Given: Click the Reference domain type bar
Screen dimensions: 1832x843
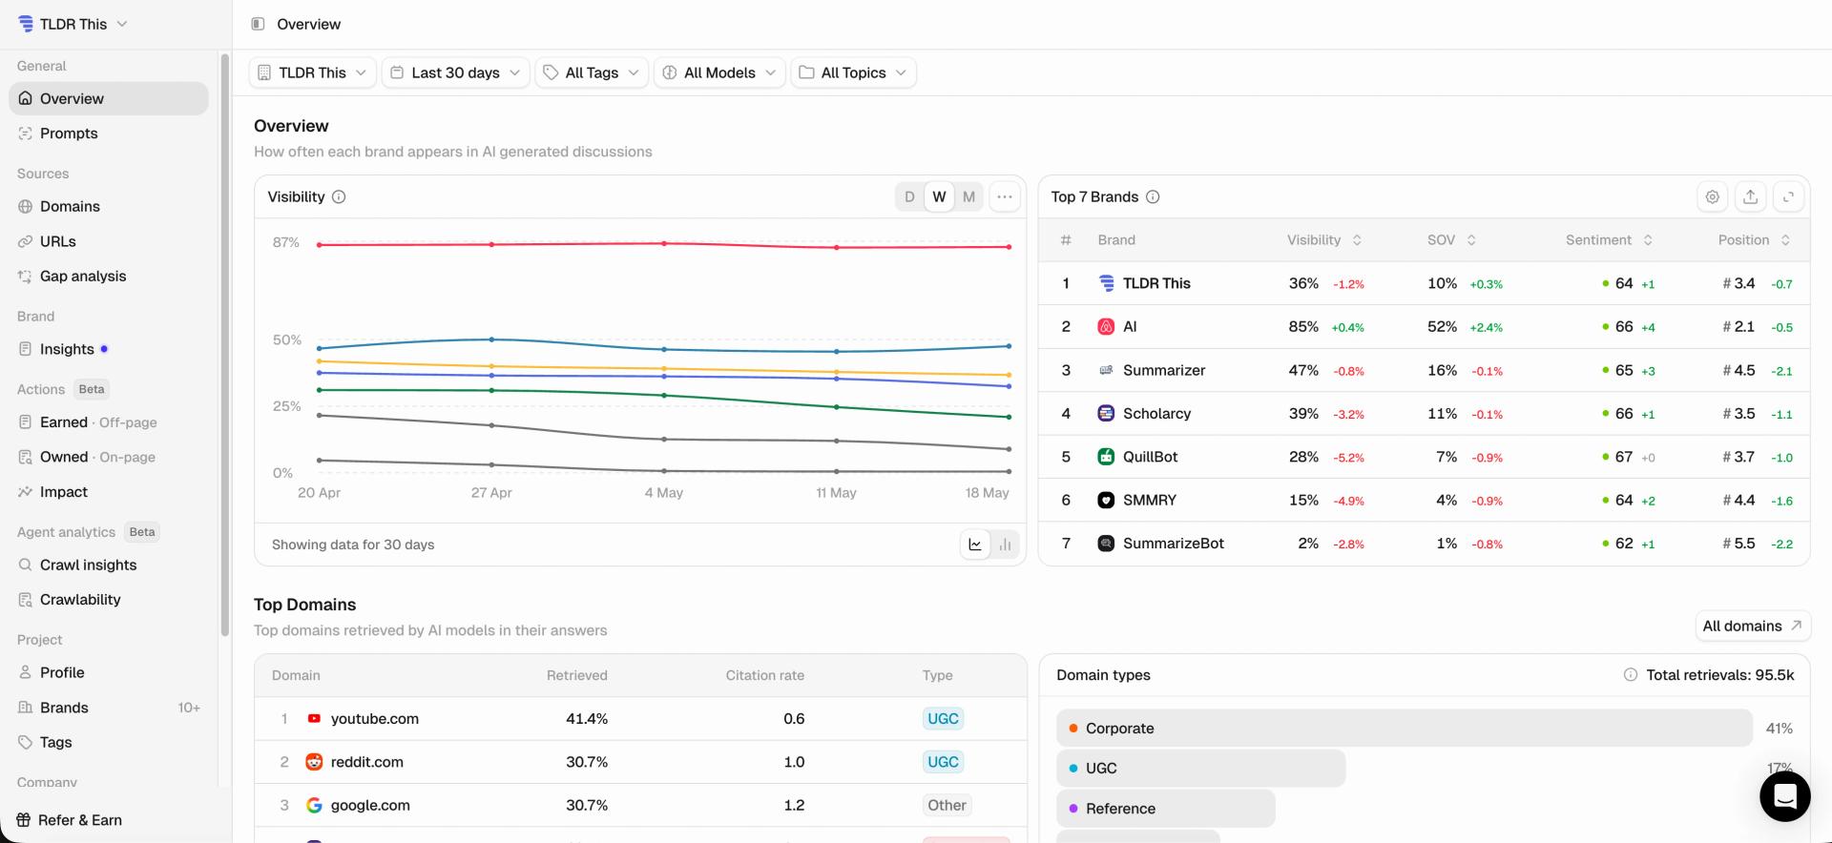Looking at the screenshot, I should point(1165,808).
